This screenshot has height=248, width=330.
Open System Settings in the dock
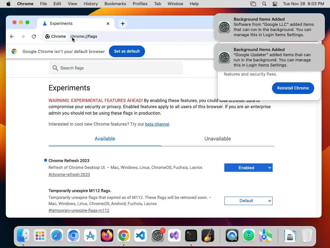tap(157, 235)
